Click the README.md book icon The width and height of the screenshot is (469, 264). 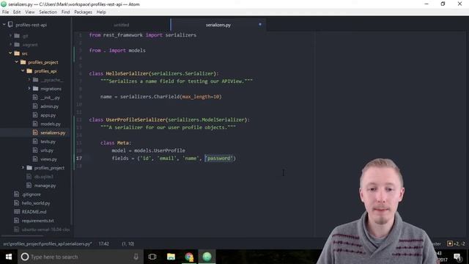click(x=17, y=212)
